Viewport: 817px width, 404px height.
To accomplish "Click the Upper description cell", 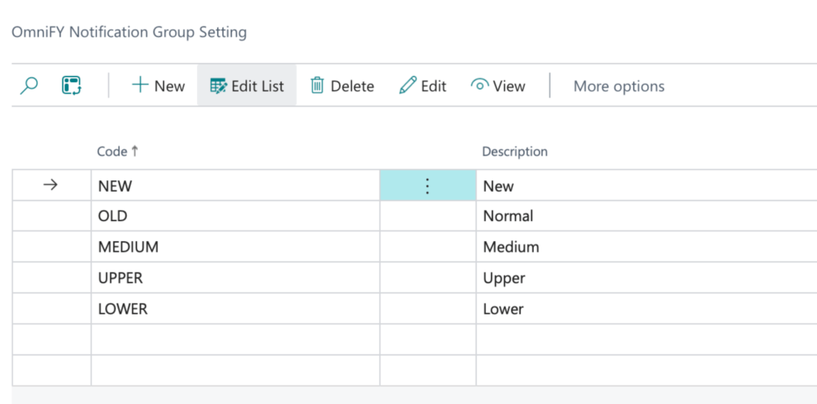I will 646,277.
